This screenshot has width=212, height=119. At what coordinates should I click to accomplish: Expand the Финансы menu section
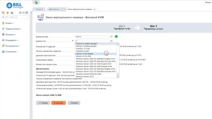(10, 34)
